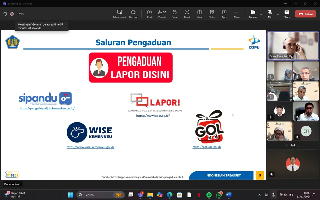Open Microsoft Edge from the taskbar
This screenshot has width=320, height=200.
click(x=169, y=195)
